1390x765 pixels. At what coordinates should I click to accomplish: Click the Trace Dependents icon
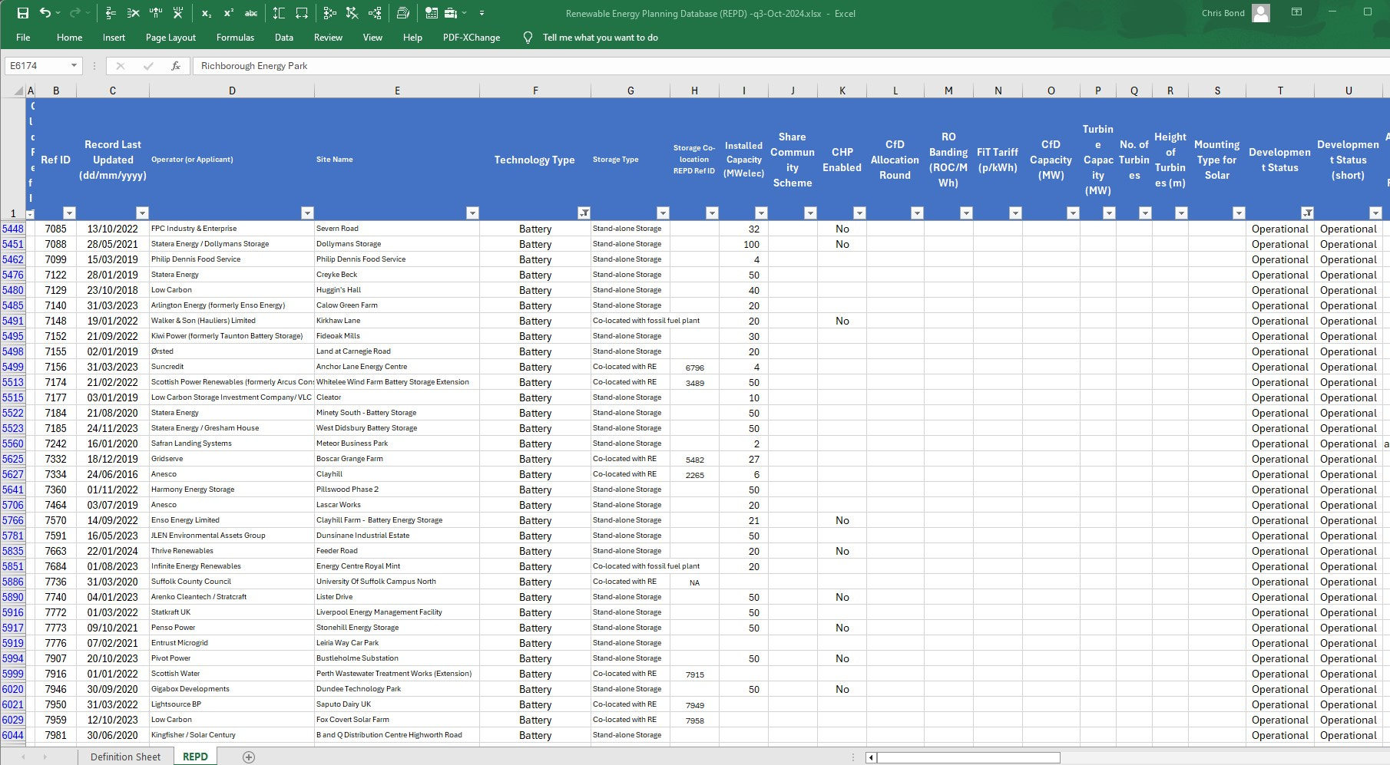(375, 13)
